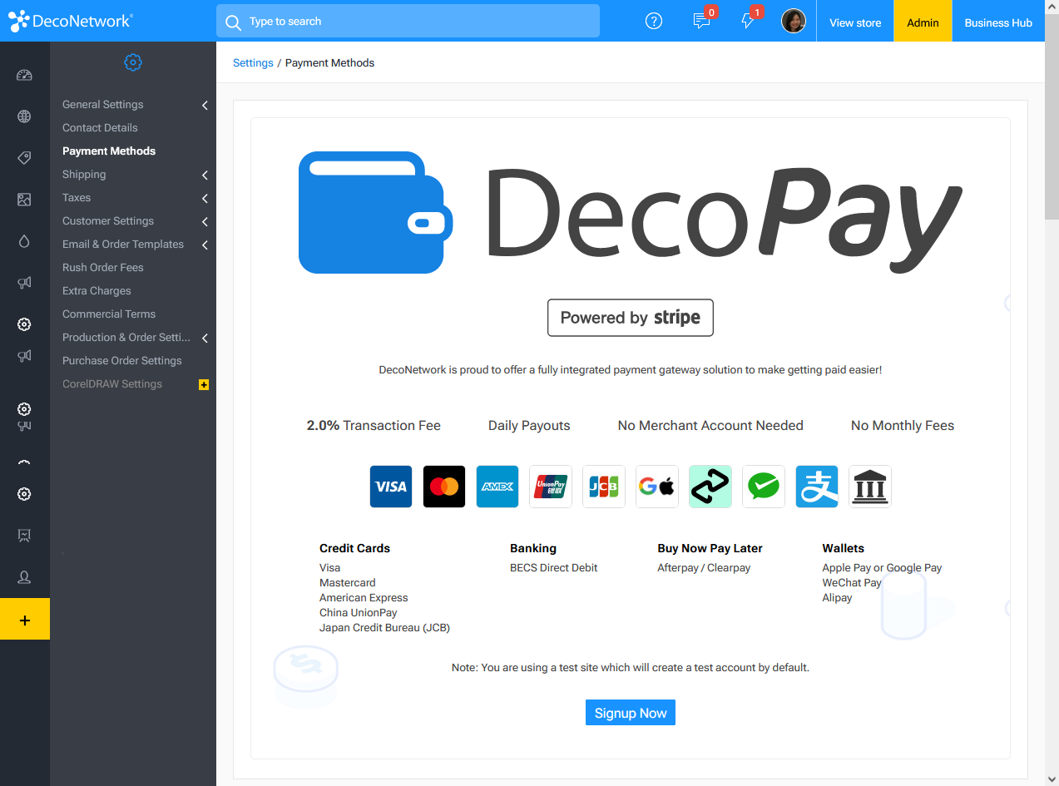
Task: Click the JCB card icon
Action: (x=604, y=487)
